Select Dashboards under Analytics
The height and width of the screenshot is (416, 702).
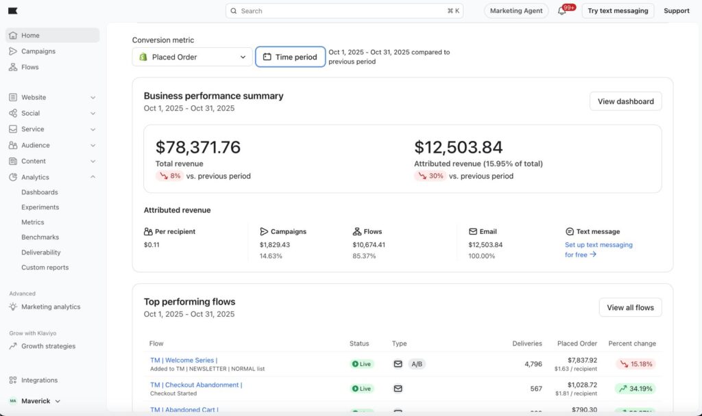click(39, 192)
